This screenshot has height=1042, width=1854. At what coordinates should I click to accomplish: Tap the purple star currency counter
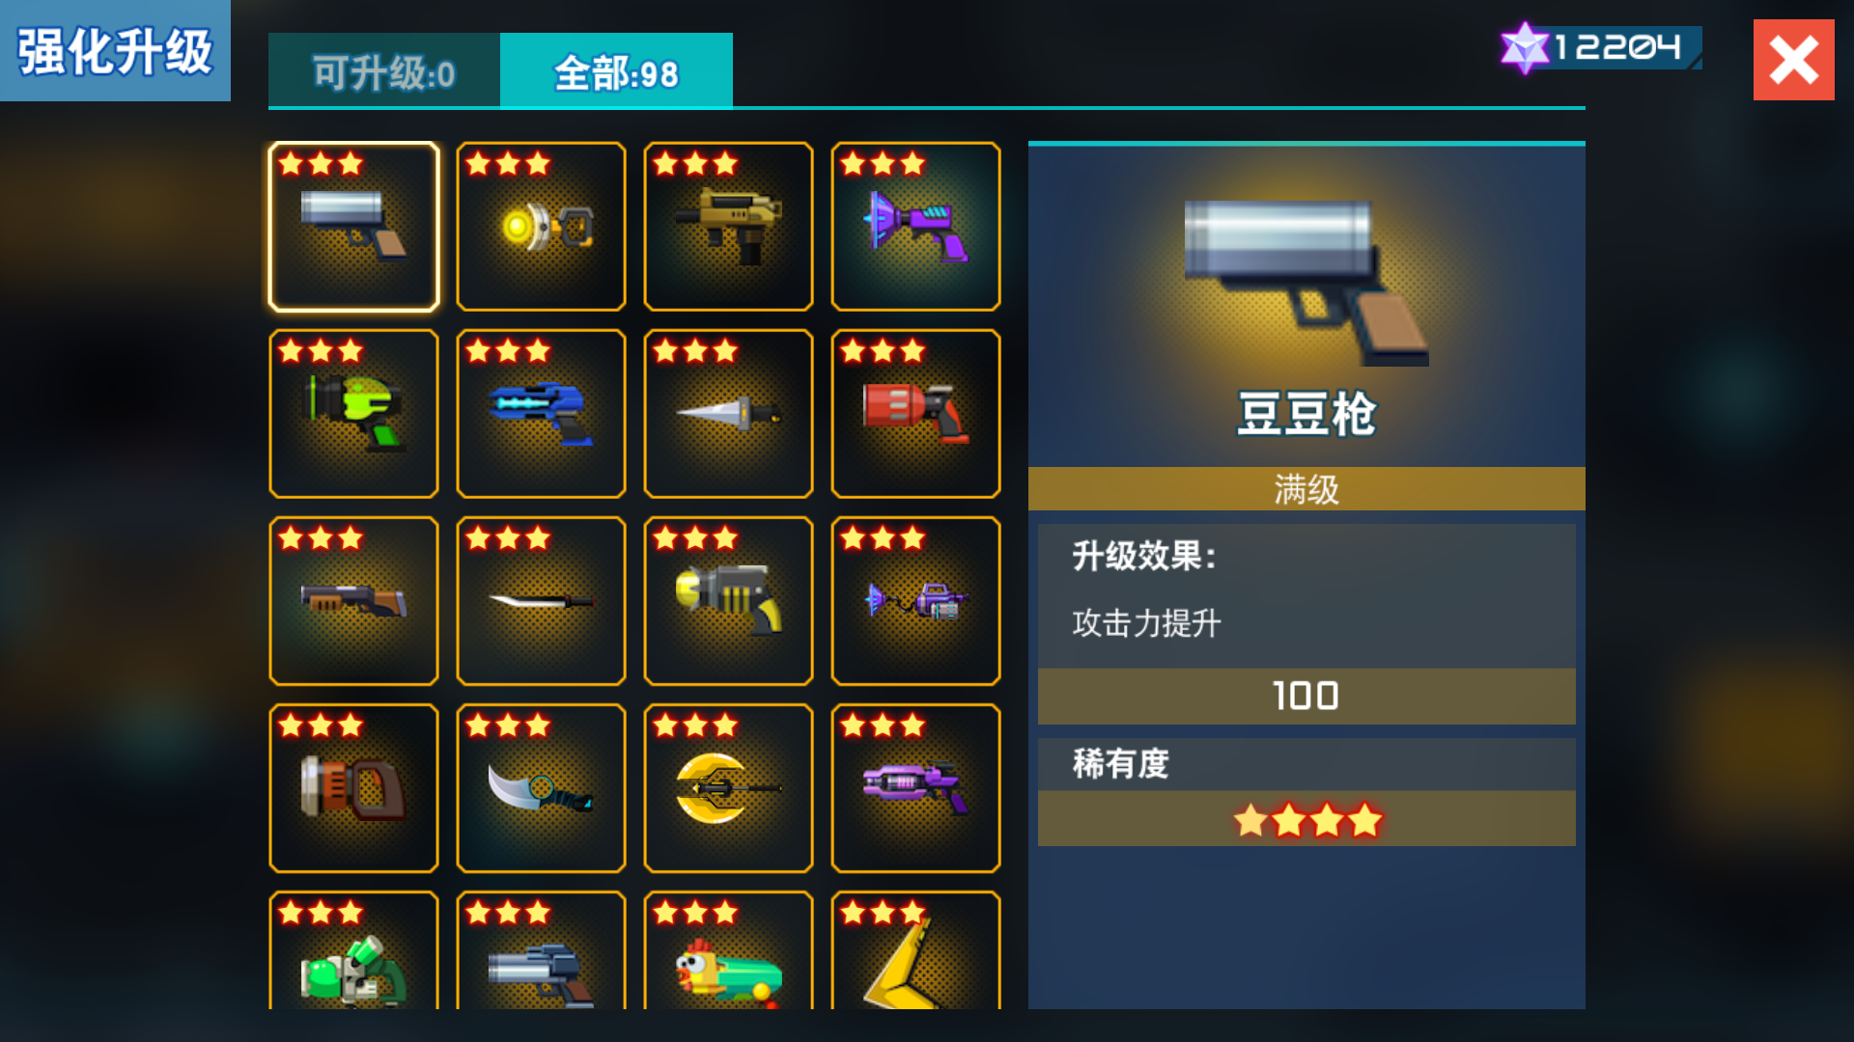click(x=1600, y=47)
